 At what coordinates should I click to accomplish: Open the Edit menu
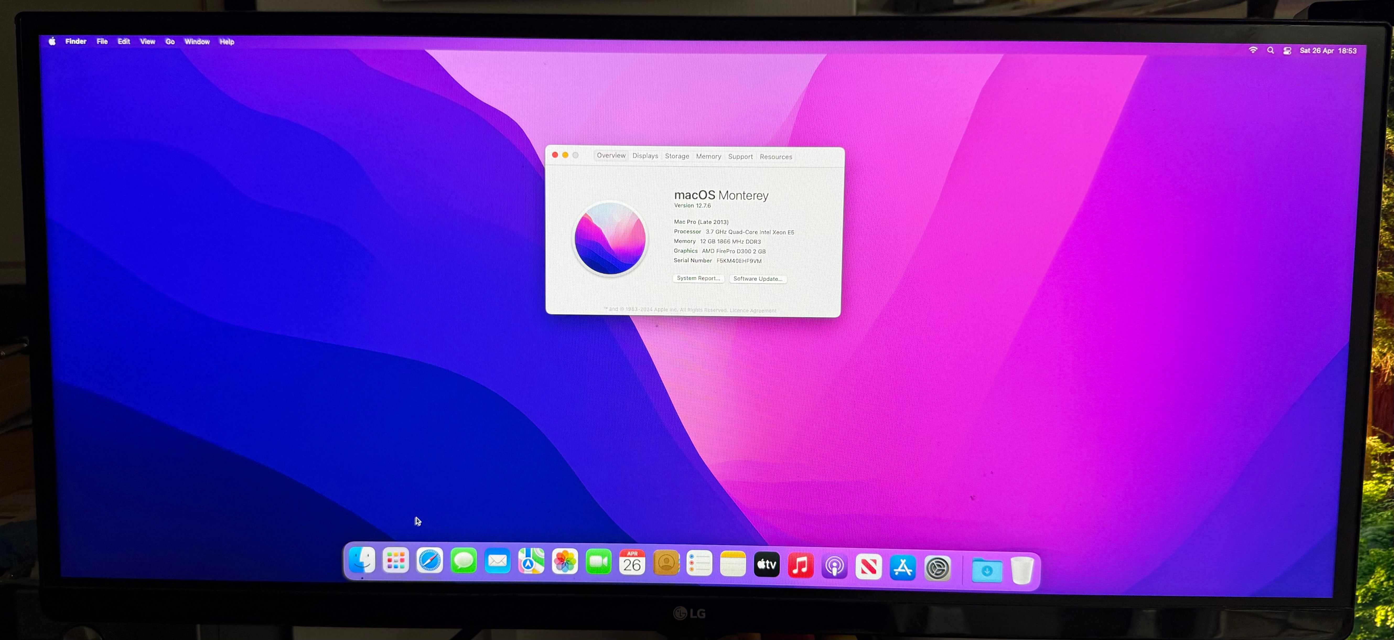[124, 41]
